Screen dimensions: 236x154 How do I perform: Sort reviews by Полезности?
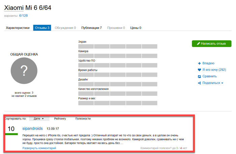point(83,118)
